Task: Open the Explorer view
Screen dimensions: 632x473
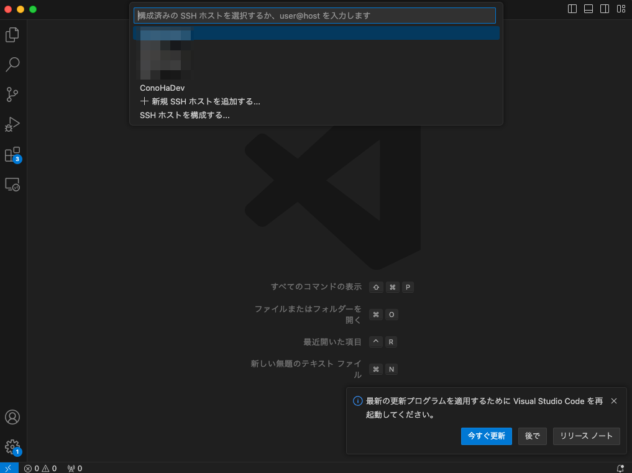Action: click(x=12, y=35)
